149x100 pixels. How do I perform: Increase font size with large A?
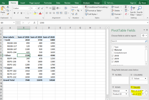[x=39, y=8]
